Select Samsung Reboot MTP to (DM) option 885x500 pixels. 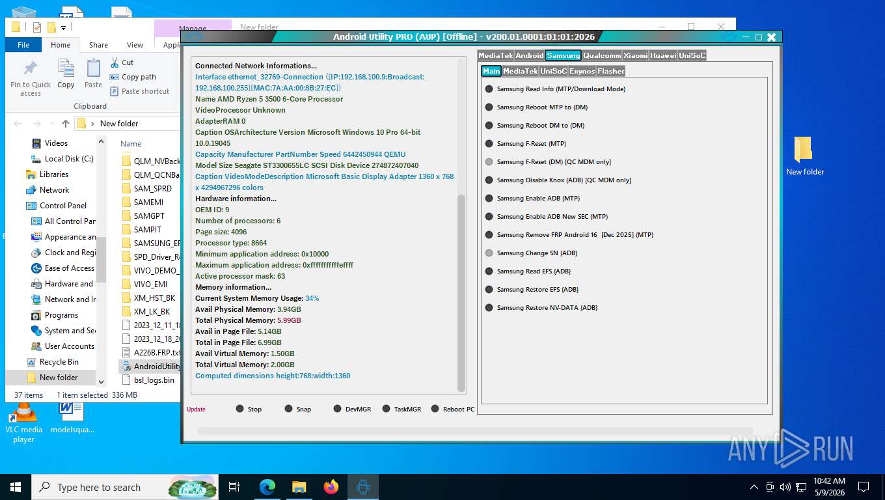(489, 107)
